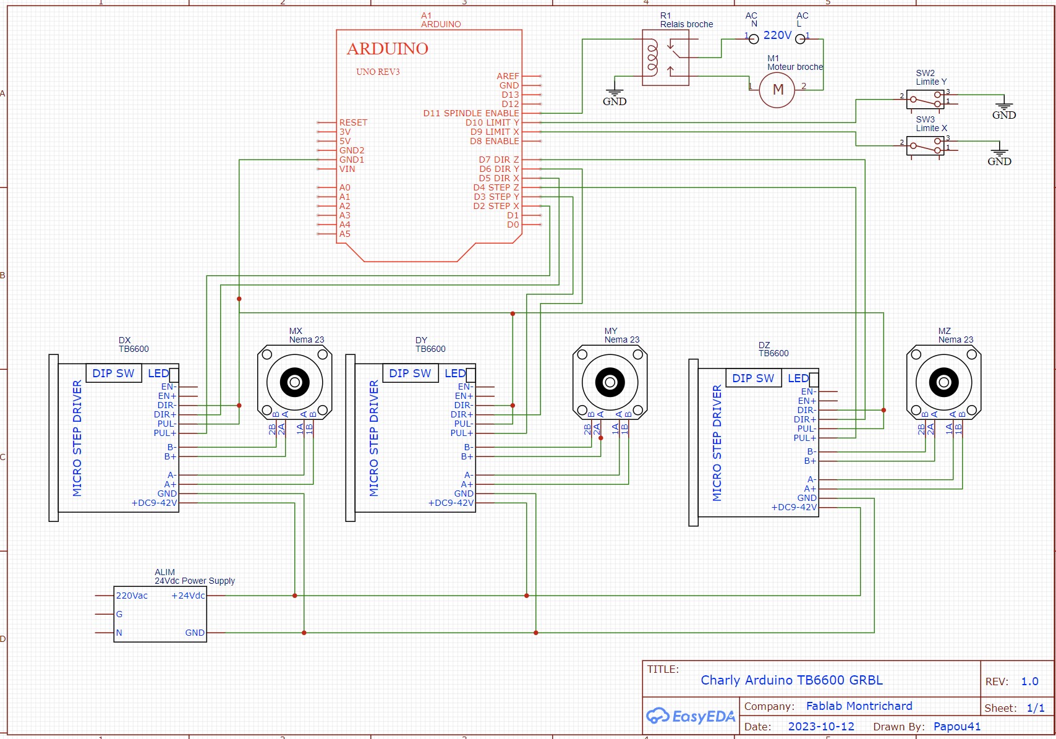Select the R1 Relais broche relay symbol

(x=665, y=62)
